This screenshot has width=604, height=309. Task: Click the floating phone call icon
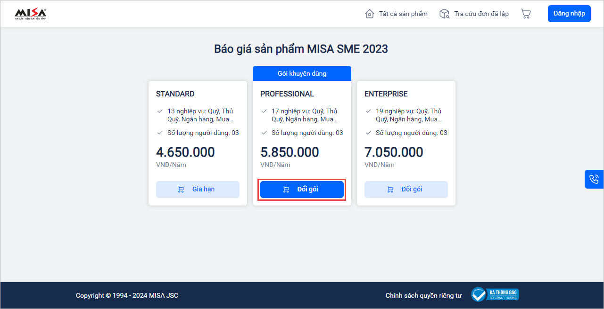[594, 179]
